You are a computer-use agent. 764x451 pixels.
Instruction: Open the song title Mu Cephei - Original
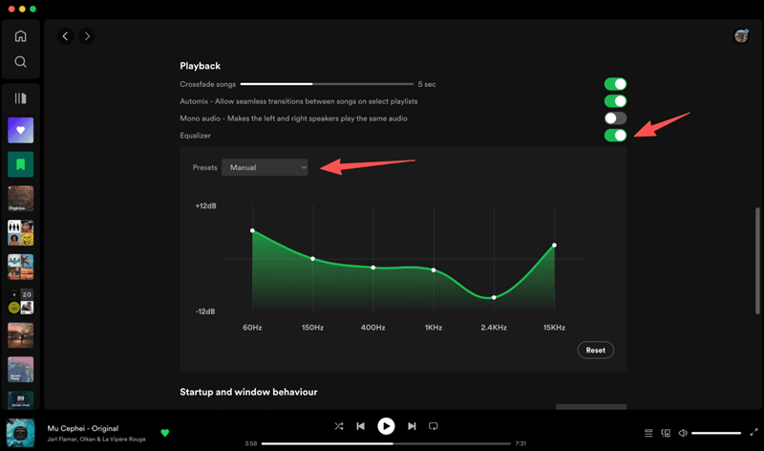tap(83, 428)
